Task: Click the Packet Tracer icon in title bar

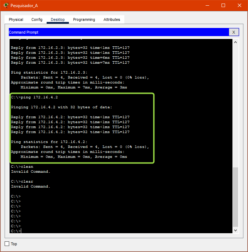Action: click(x=6, y=5)
